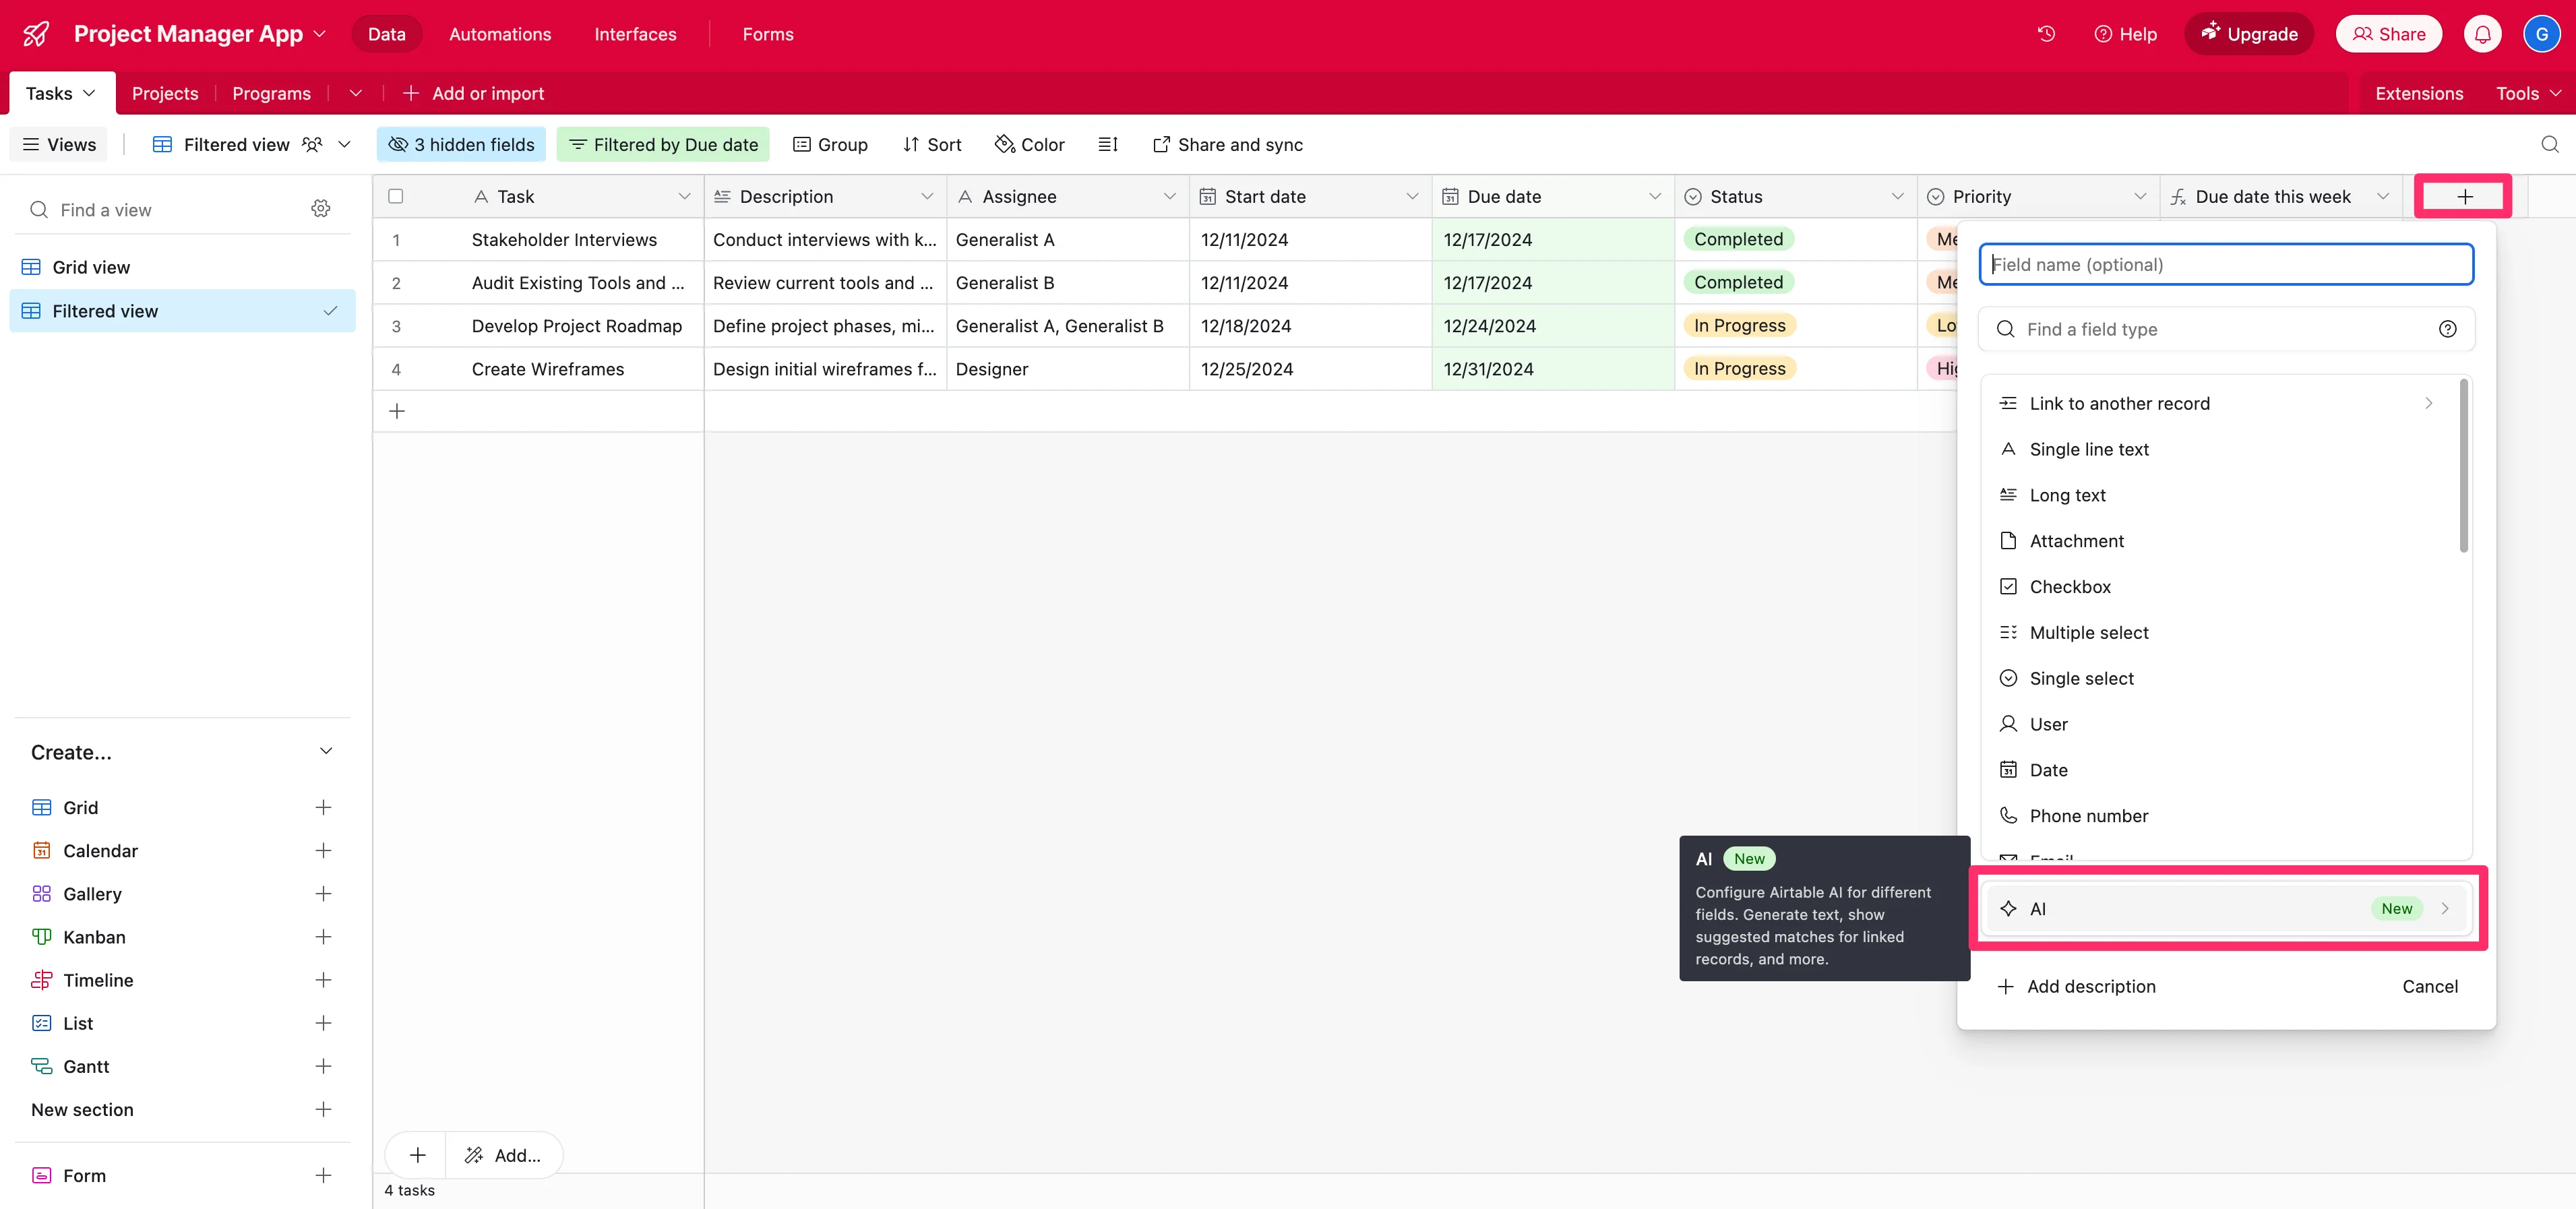Open the base history clock icon

[2046, 34]
